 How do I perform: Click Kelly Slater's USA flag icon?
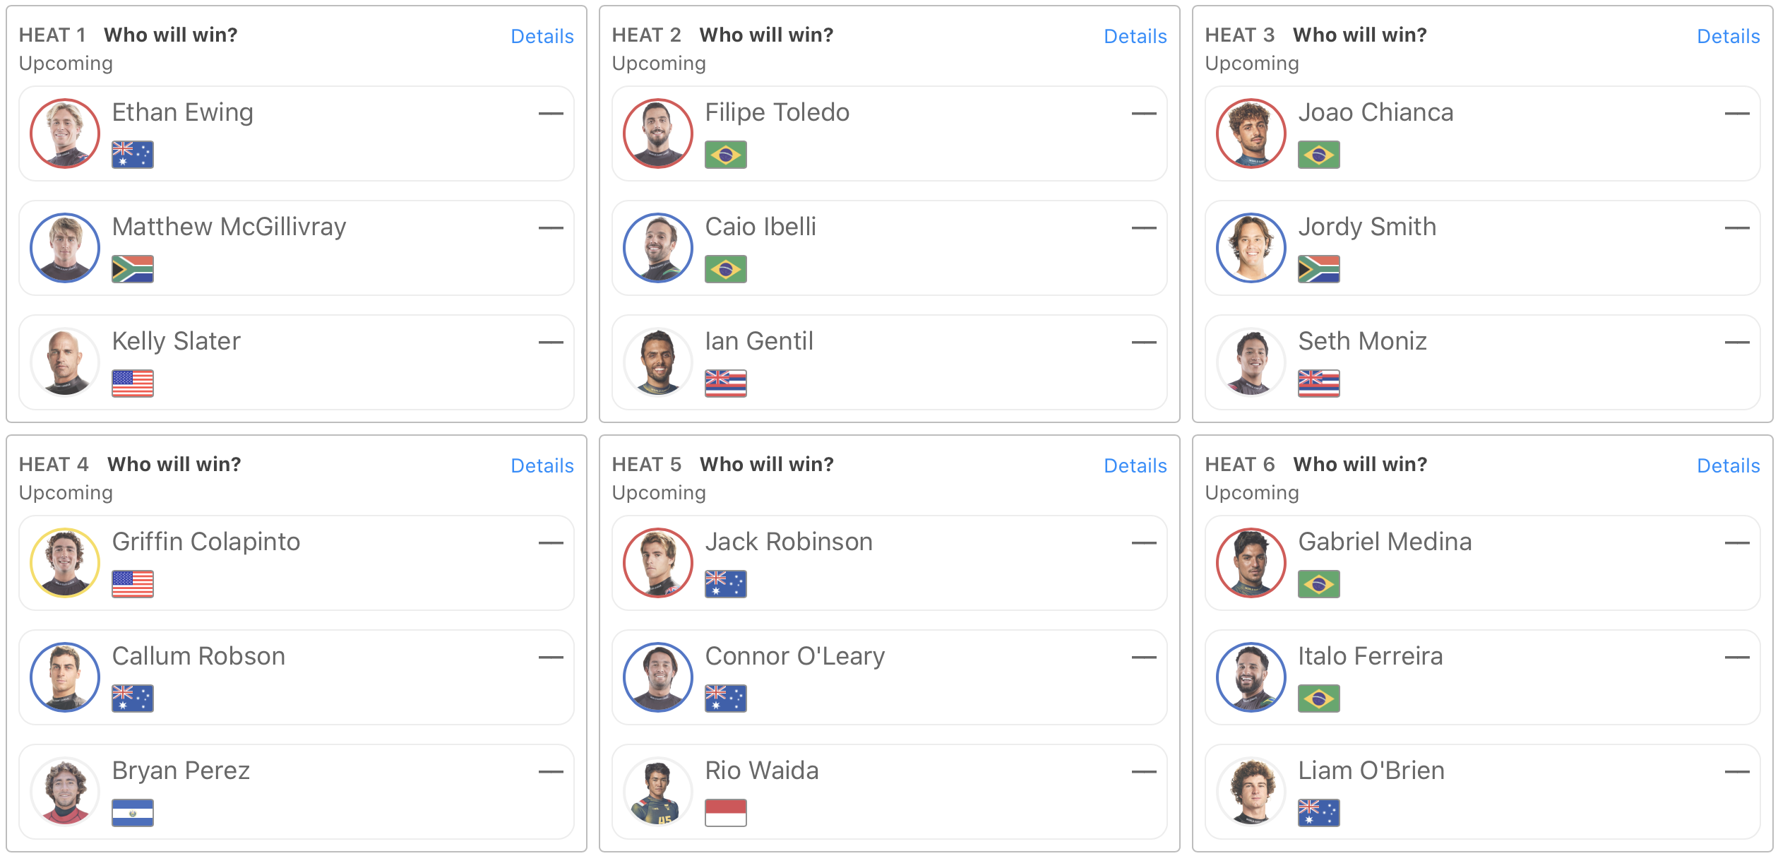tap(132, 384)
